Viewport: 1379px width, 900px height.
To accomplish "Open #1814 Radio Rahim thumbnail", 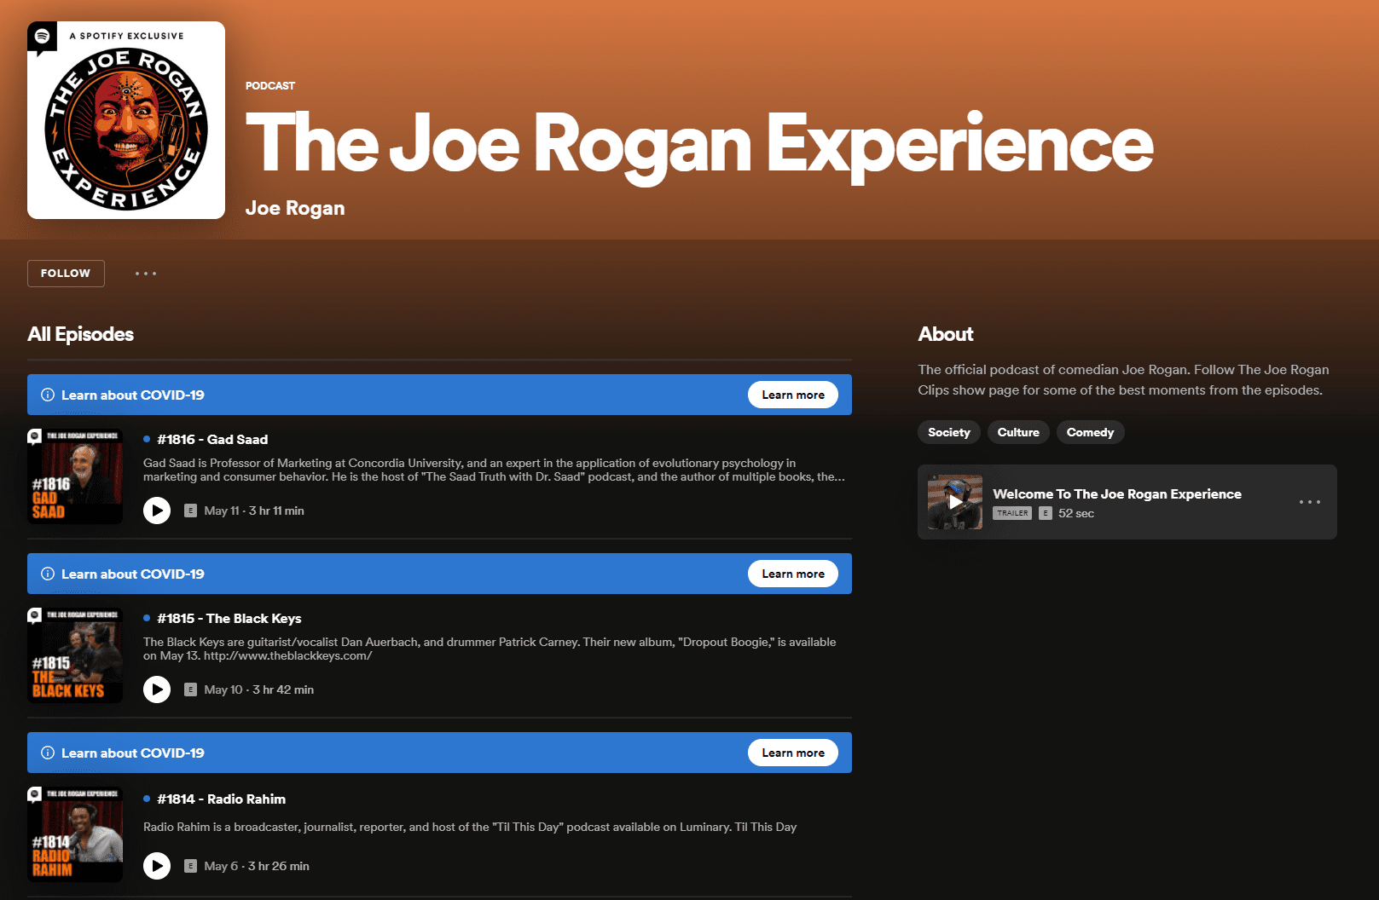I will pyautogui.click(x=75, y=834).
